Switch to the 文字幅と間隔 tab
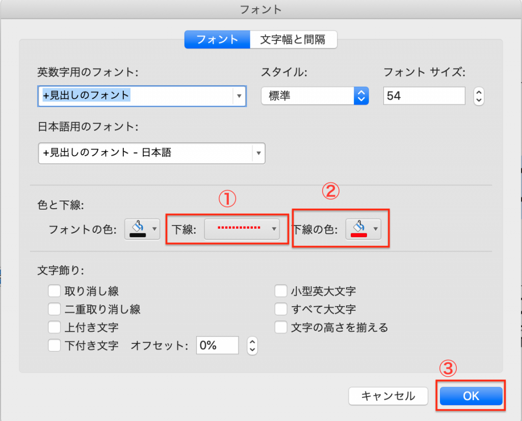522x421 pixels. click(293, 39)
